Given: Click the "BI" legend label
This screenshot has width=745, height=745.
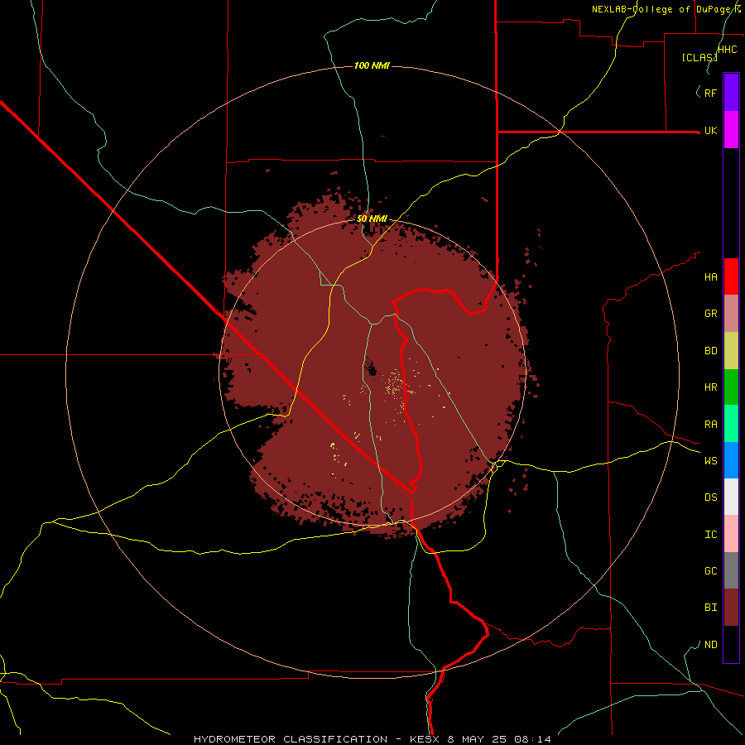Looking at the screenshot, I should (711, 608).
